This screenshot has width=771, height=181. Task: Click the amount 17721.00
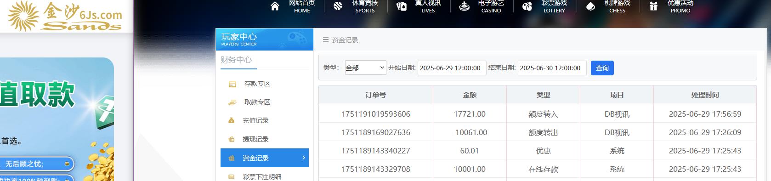pyautogui.click(x=470, y=114)
